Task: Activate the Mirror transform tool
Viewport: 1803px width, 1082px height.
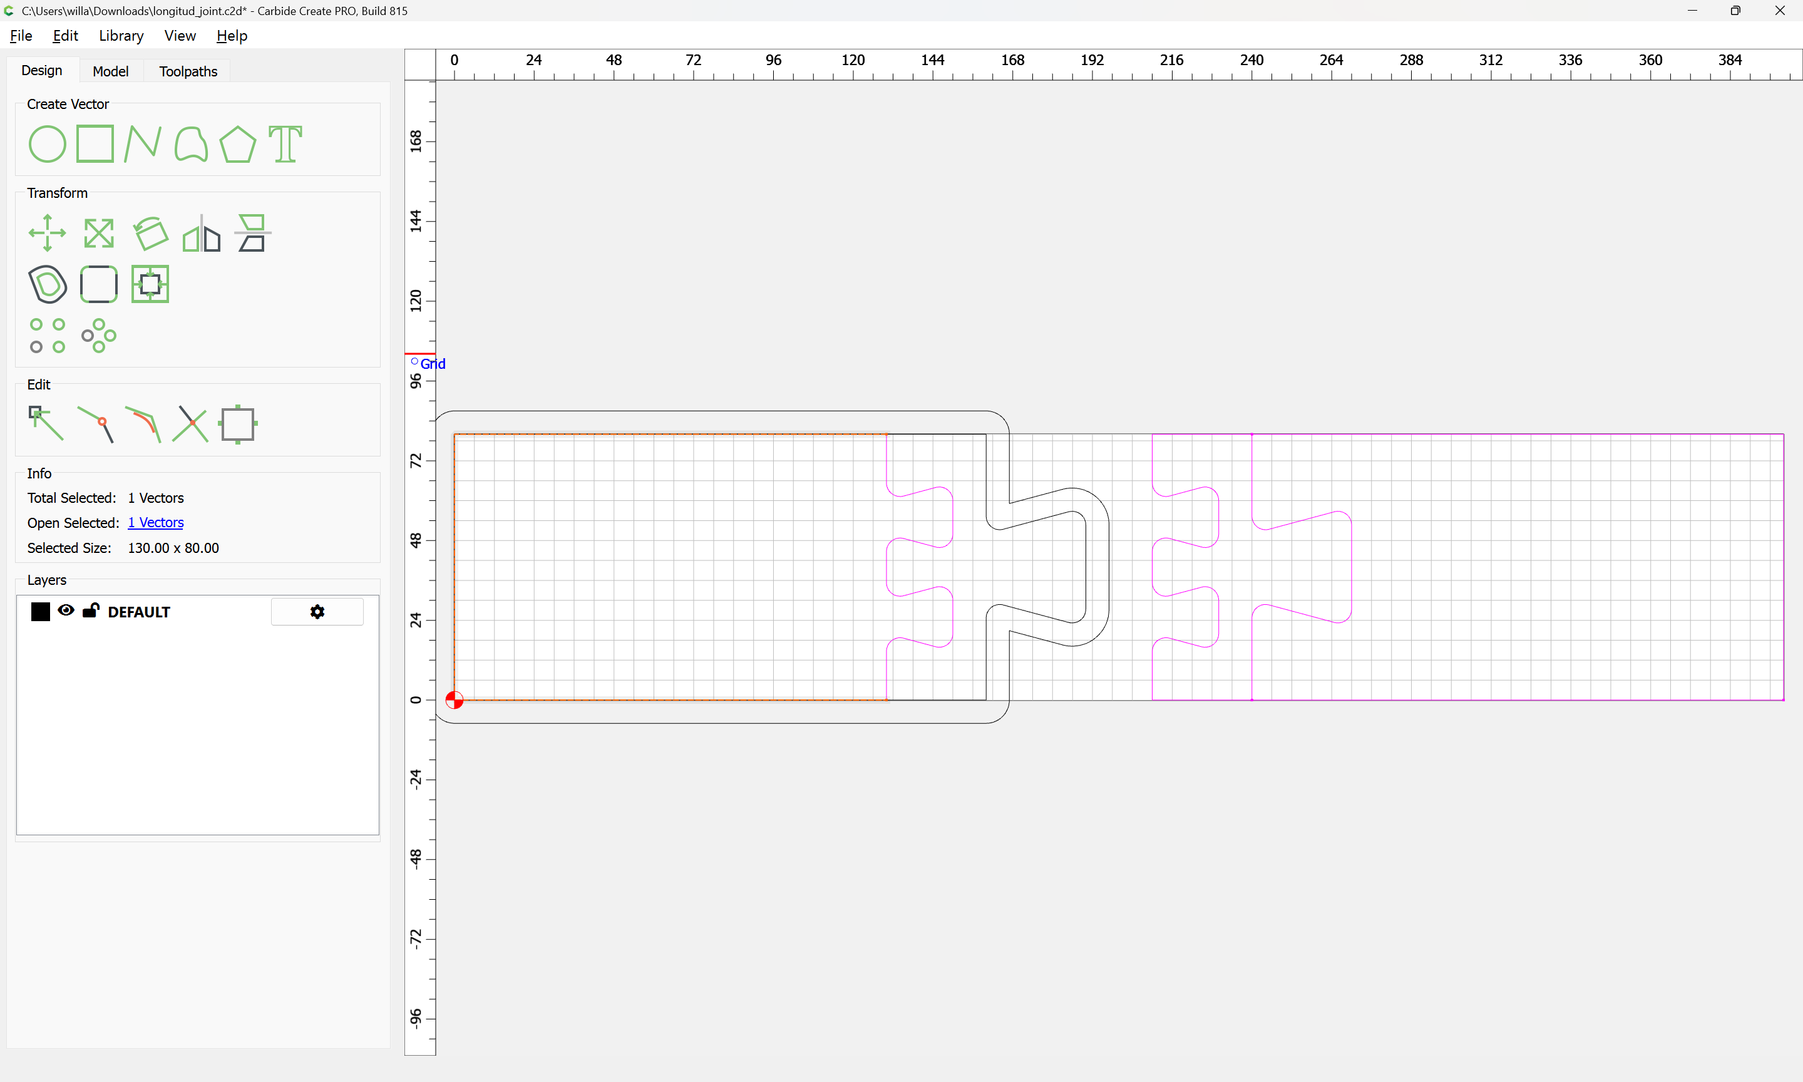Action: tap(201, 234)
